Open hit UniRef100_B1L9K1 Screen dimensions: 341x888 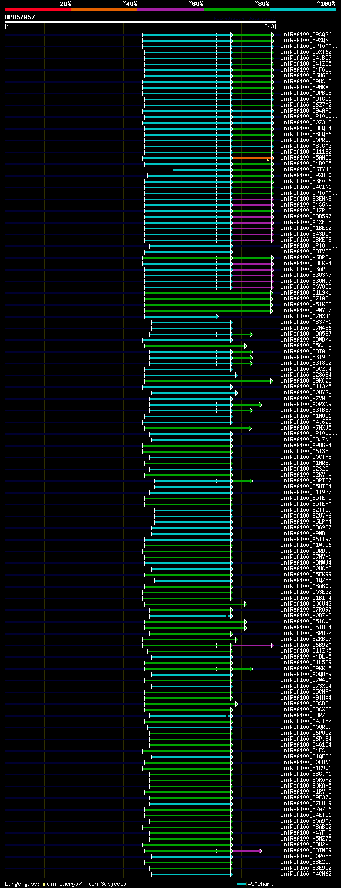point(306,292)
